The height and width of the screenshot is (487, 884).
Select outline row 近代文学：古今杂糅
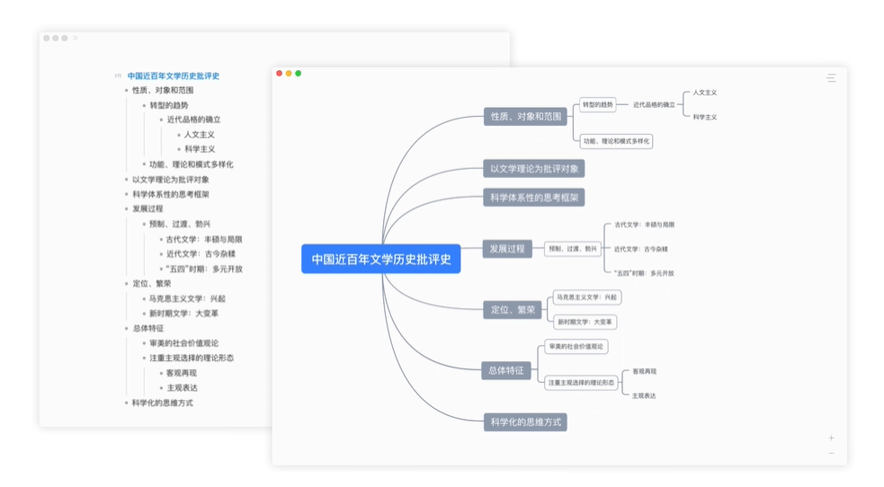coord(201,254)
